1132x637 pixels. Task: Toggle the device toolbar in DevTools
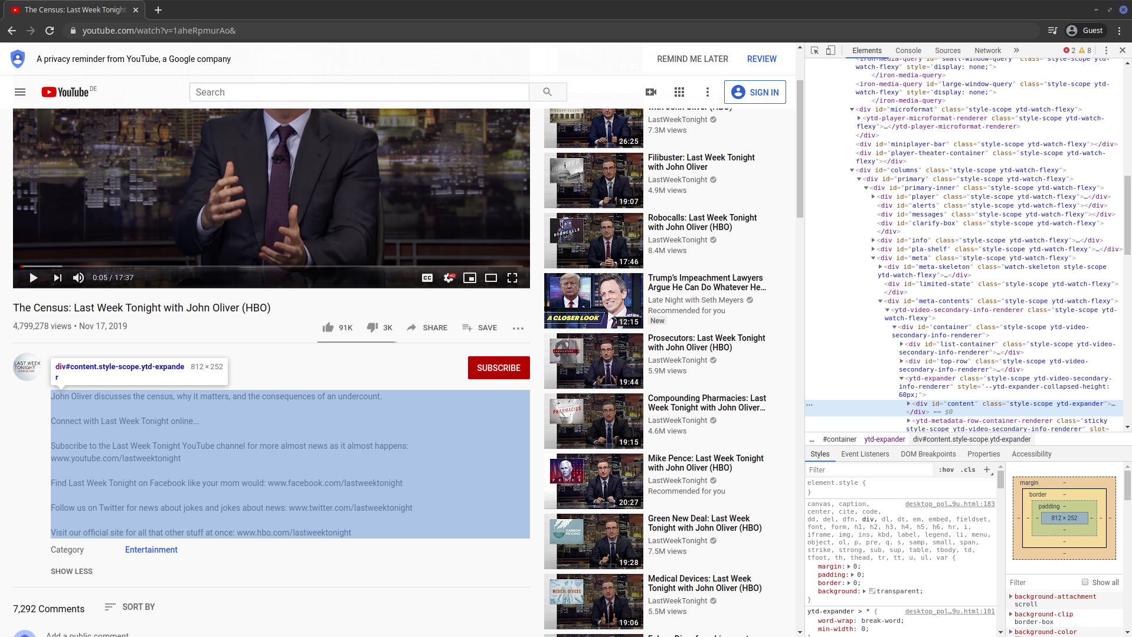click(830, 51)
